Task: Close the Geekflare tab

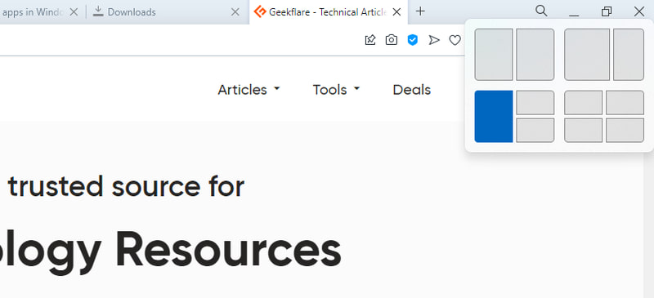Action: pos(396,12)
